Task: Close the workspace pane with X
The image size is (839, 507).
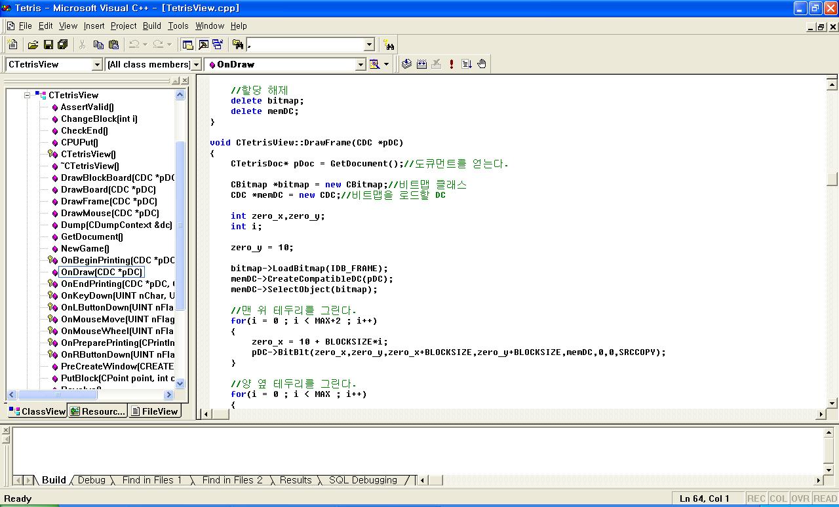Action: 185,81
